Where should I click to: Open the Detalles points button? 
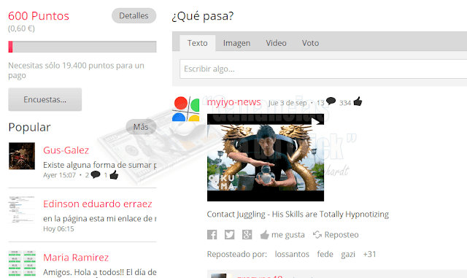pyautogui.click(x=134, y=15)
